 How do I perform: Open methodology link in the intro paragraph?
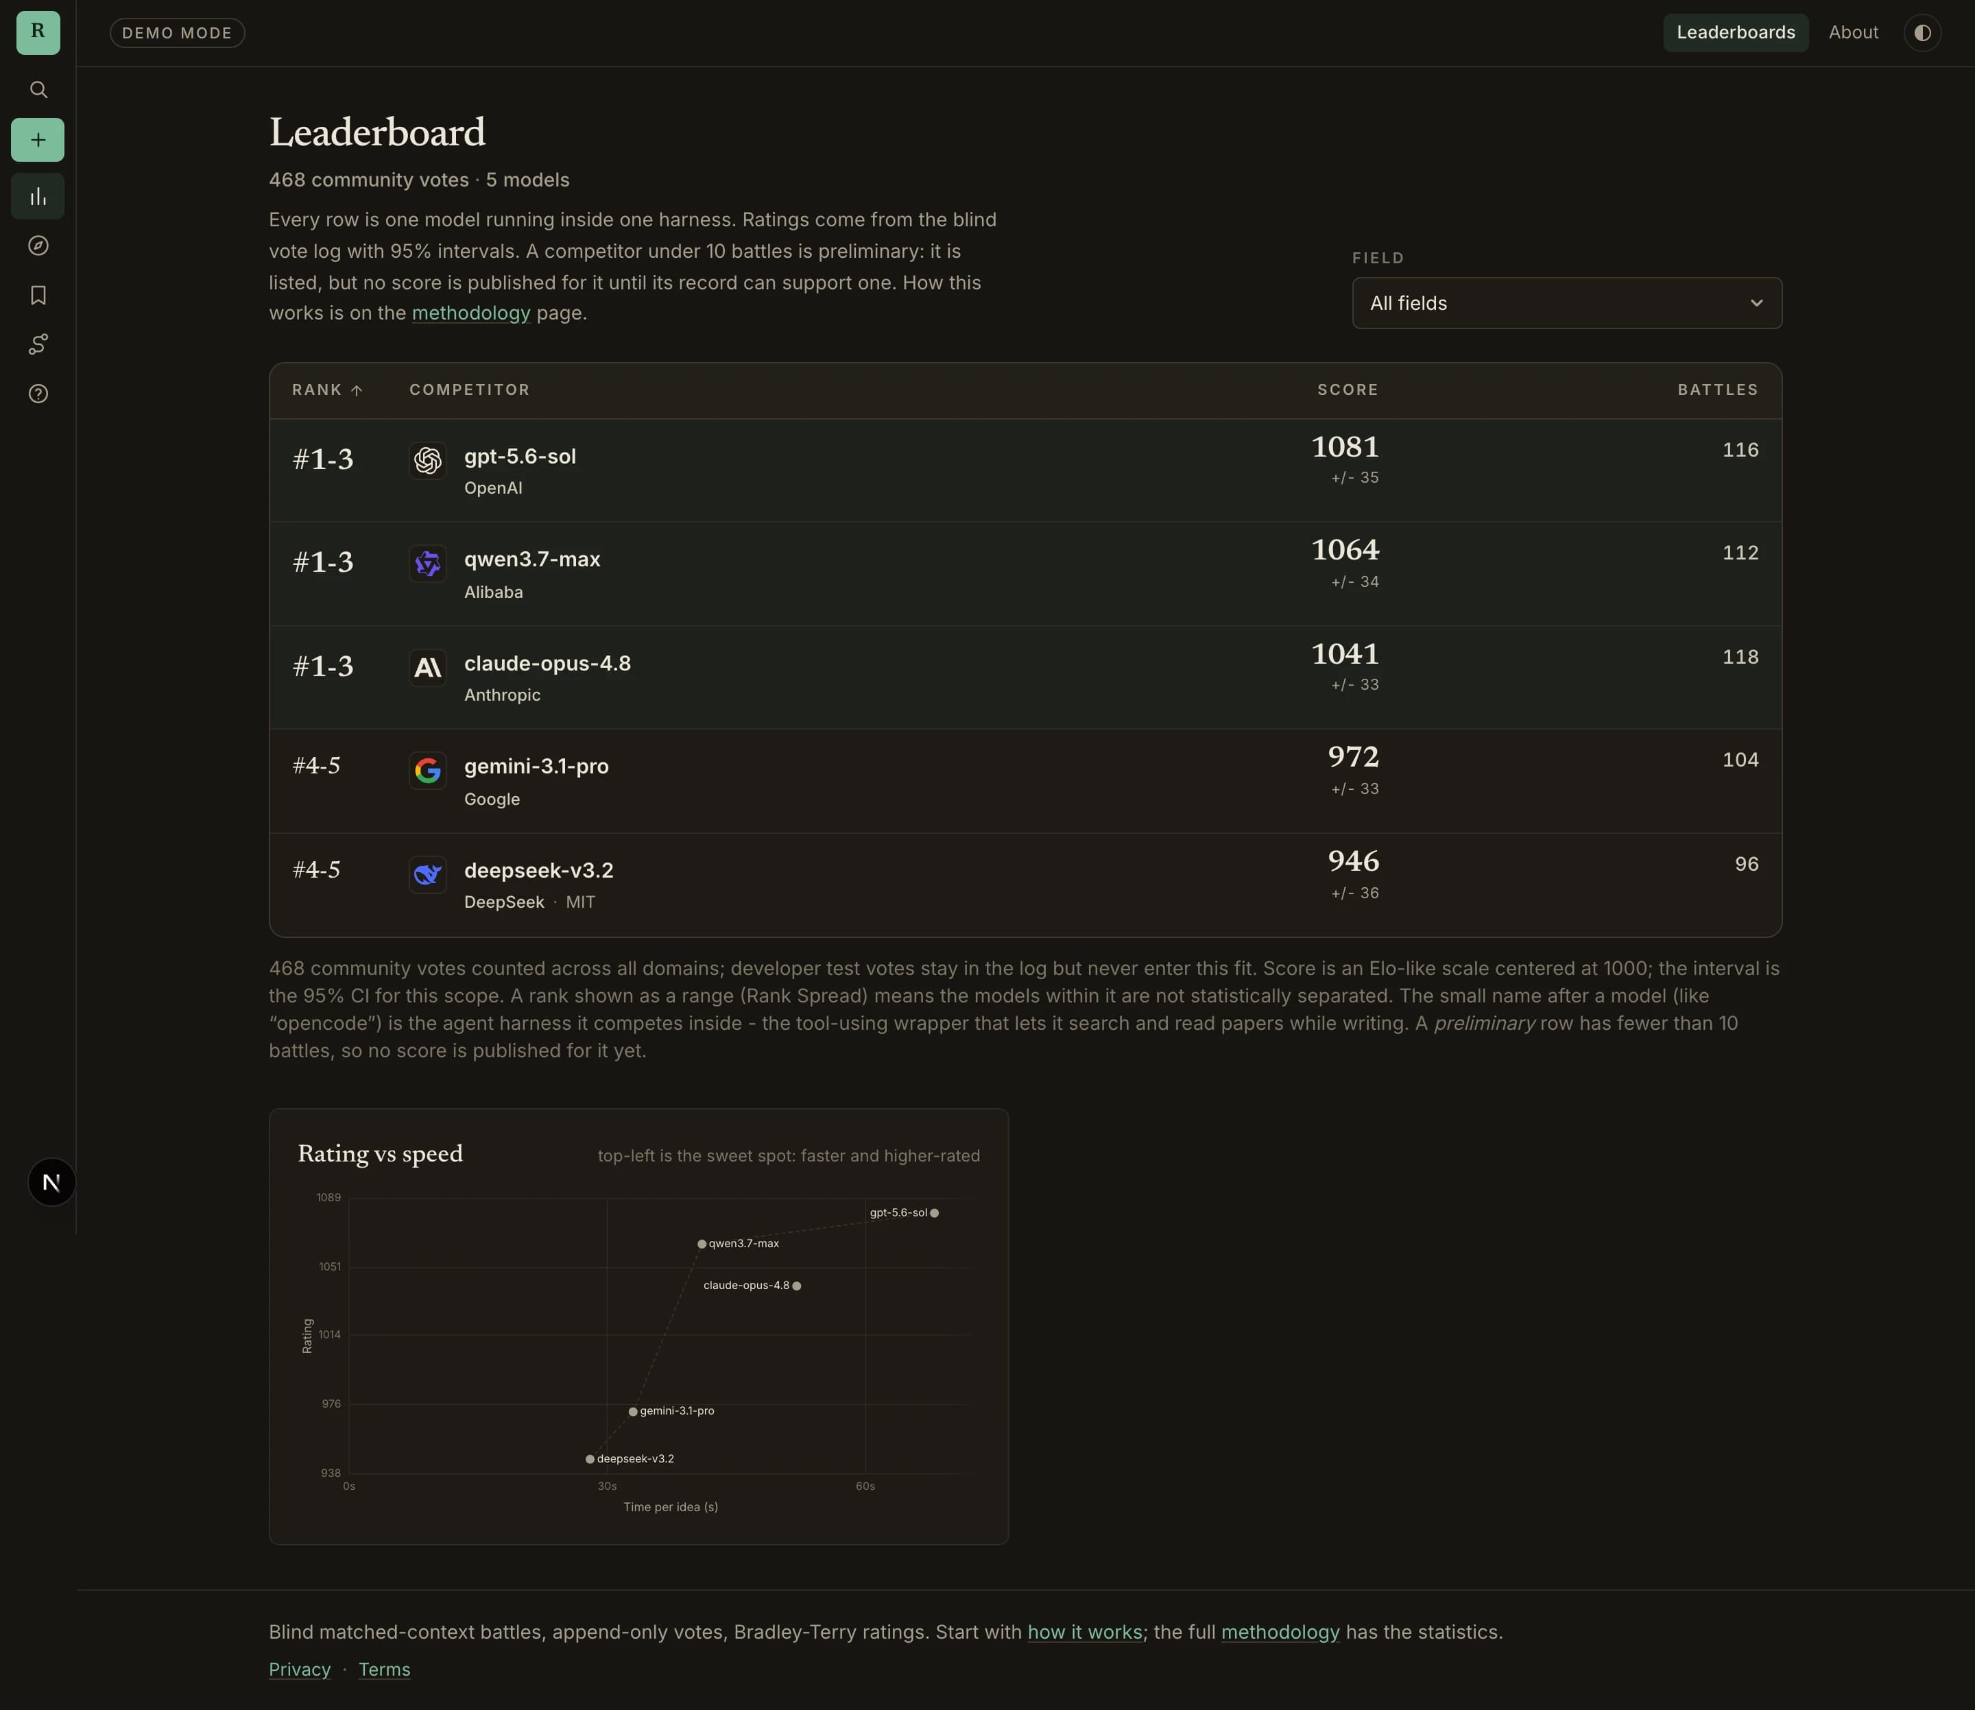click(x=470, y=313)
